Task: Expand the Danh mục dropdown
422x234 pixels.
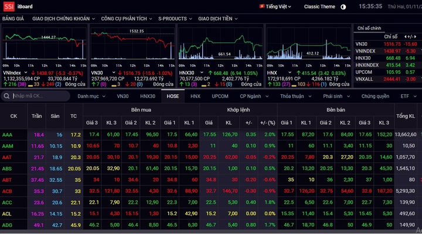Action: pos(91,96)
